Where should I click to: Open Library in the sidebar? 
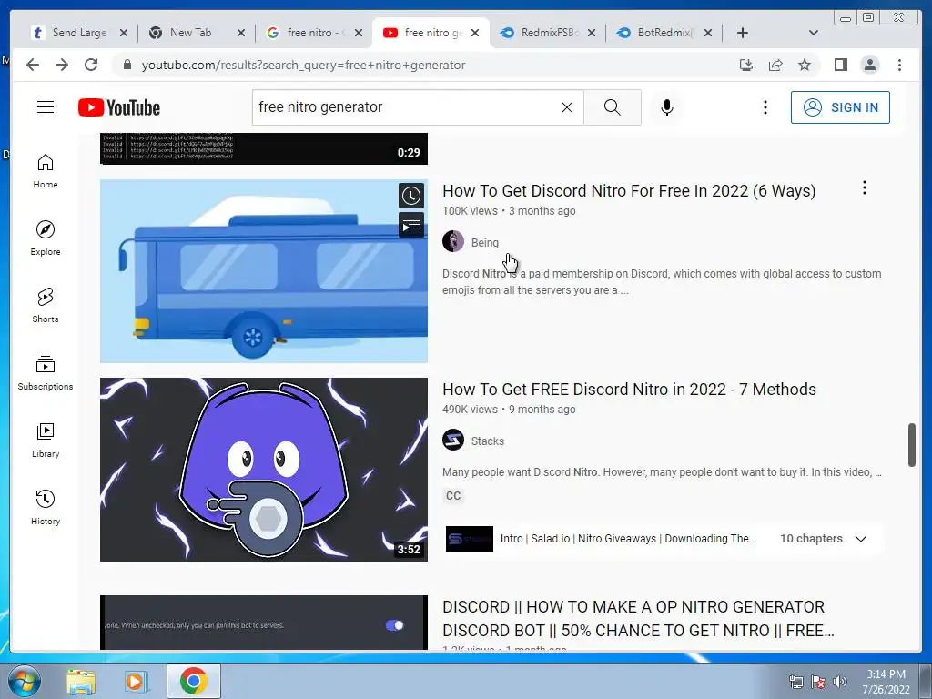(x=46, y=441)
